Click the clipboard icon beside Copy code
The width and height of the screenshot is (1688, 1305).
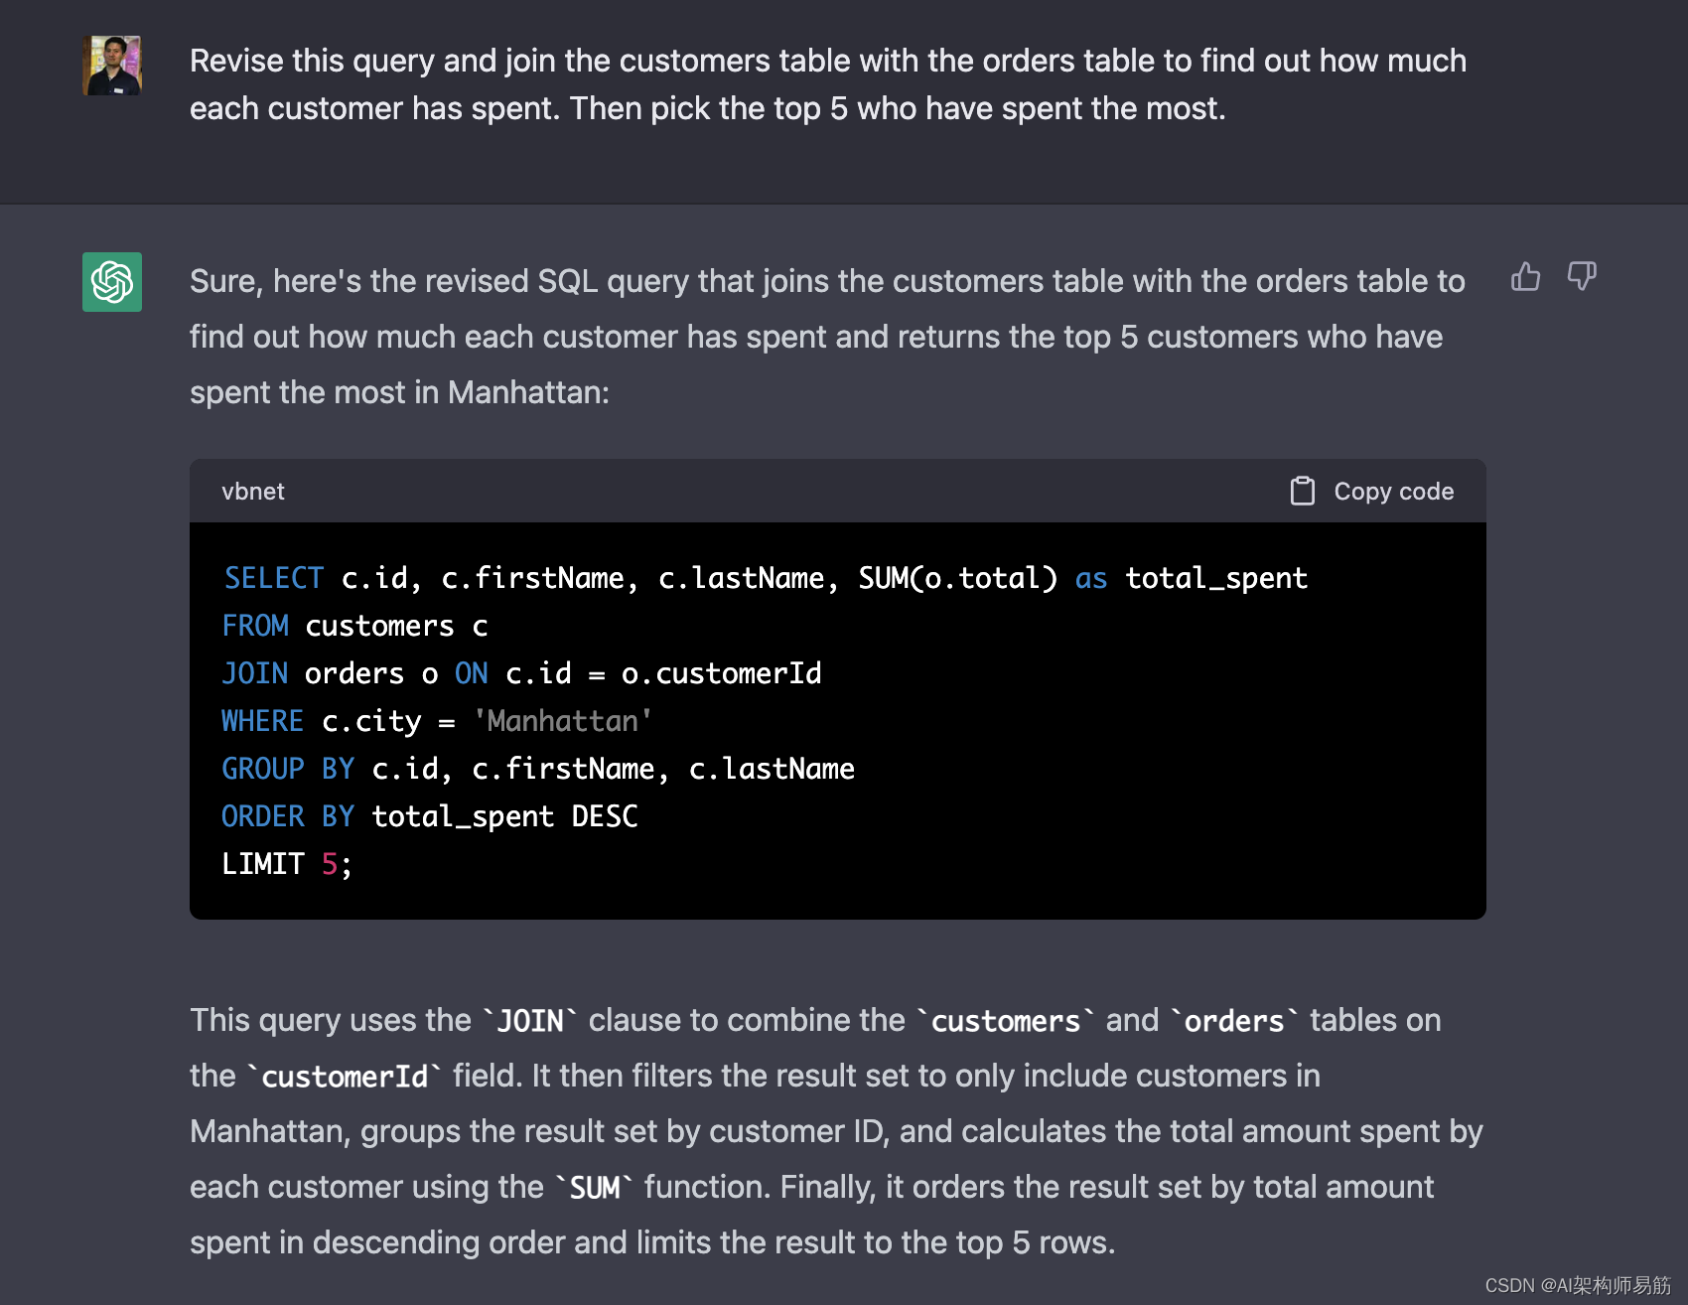1302,491
